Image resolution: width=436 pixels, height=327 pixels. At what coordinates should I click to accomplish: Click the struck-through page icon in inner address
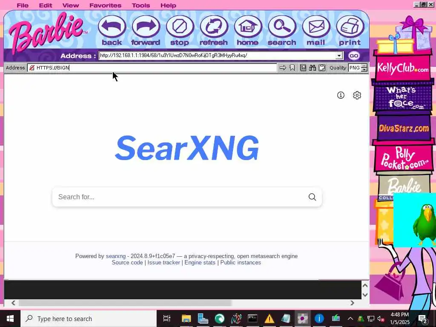click(x=32, y=68)
